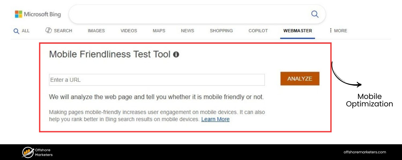Click the info icon beside the tool title
402x160 pixels.
(x=177, y=54)
